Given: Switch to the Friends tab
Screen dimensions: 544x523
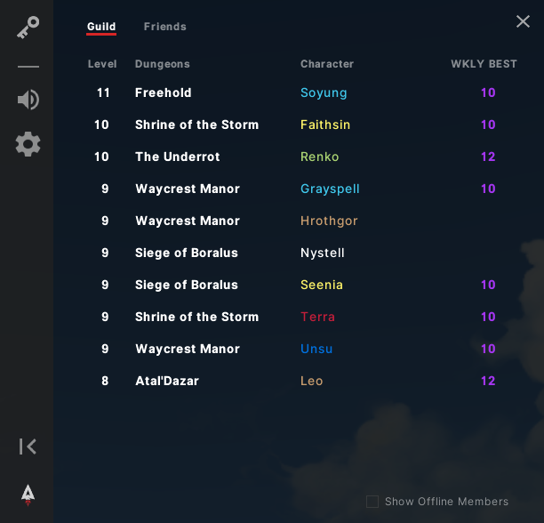Looking at the screenshot, I should 165,27.
